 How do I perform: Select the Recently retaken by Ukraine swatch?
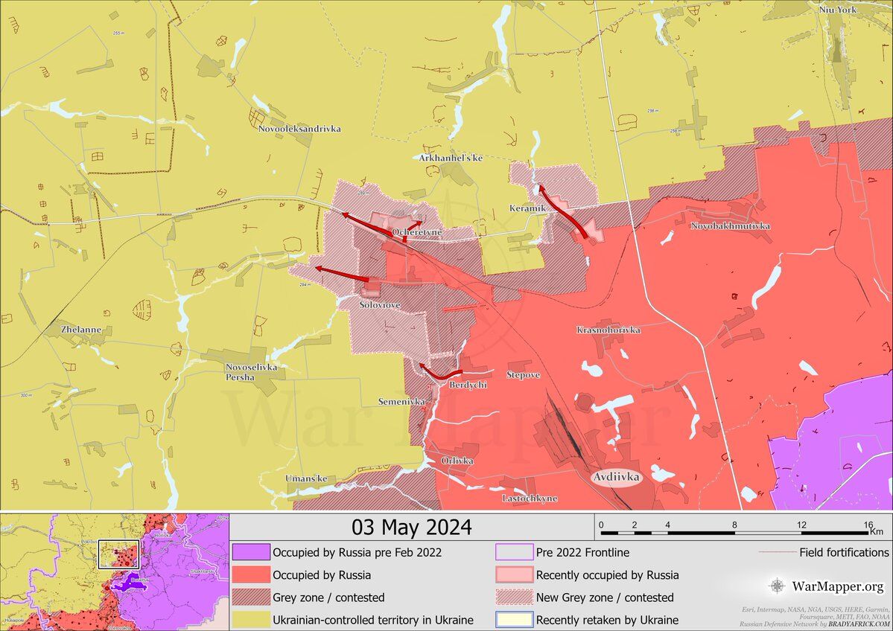514,620
